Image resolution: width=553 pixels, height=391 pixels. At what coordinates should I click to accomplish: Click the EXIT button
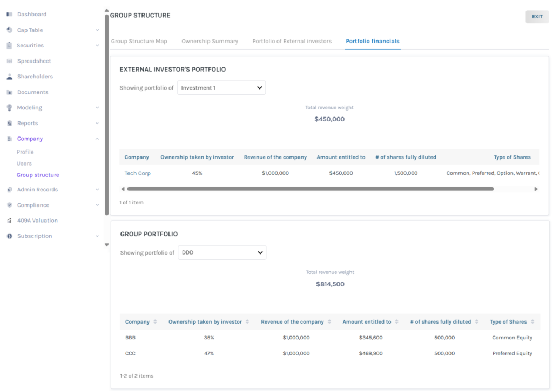pyautogui.click(x=536, y=17)
